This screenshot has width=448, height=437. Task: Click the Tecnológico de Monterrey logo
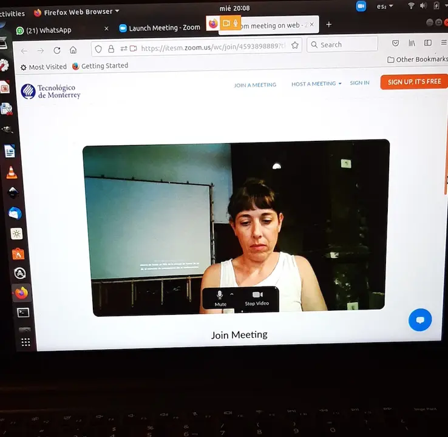(x=50, y=91)
